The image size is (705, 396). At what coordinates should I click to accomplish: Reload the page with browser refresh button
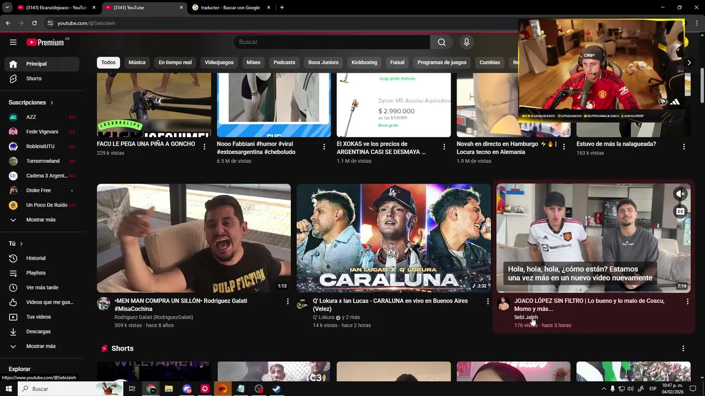click(x=34, y=23)
